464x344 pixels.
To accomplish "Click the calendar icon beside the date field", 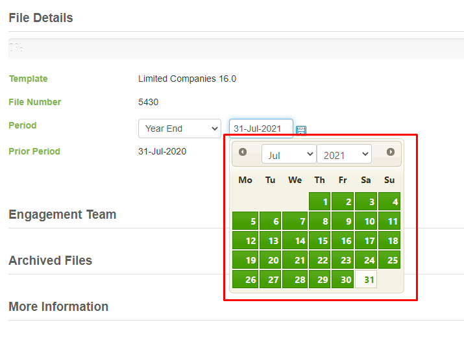I will coord(301,130).
